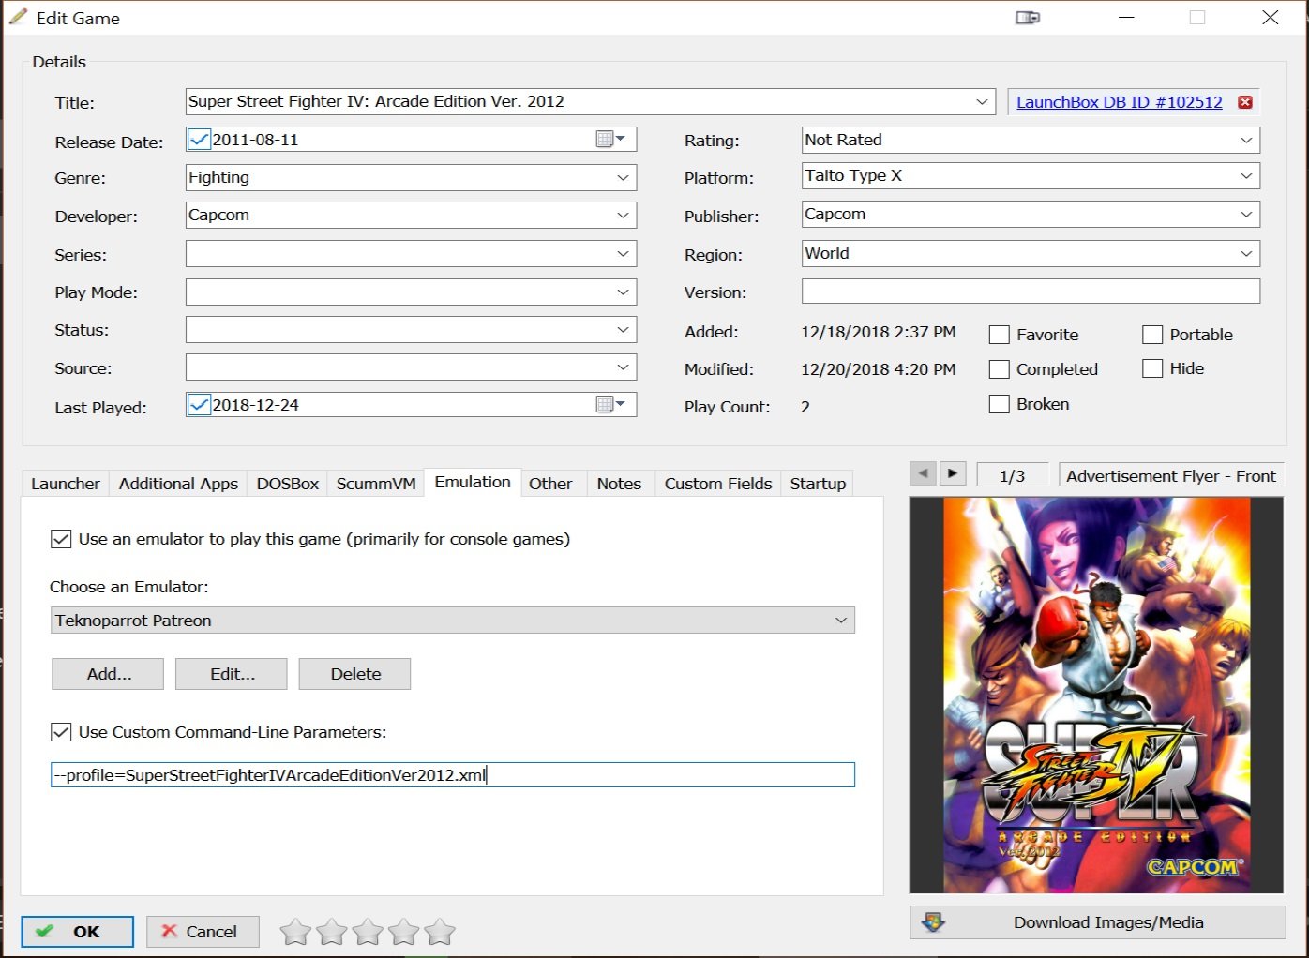Screen dimensions: 1309x958
Task: Open the Status dropdown
Action: [x=623, y=330]
